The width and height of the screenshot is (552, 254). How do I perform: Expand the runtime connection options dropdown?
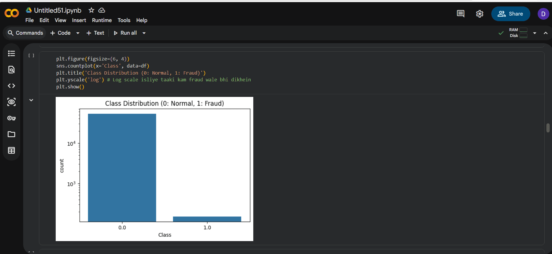pyautogui.click(x=535, y=33)
